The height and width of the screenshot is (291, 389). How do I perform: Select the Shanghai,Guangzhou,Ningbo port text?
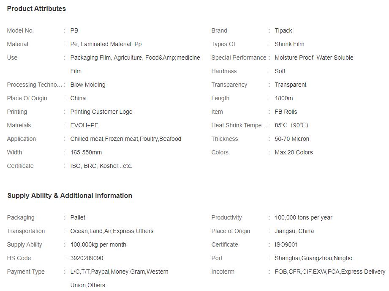point(313,258)
